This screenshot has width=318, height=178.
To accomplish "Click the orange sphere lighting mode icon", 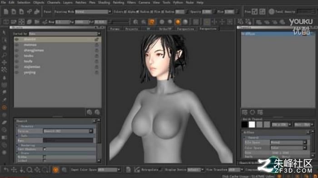I will coord(178,22).
